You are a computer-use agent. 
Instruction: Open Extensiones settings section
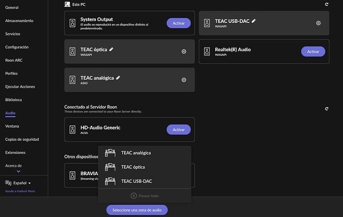click(x=15, y=152)
